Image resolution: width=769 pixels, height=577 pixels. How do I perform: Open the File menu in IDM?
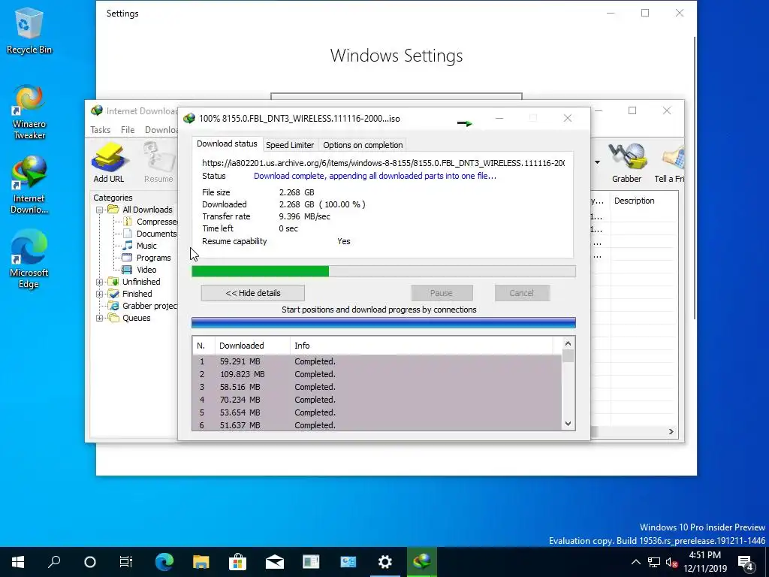128,129
